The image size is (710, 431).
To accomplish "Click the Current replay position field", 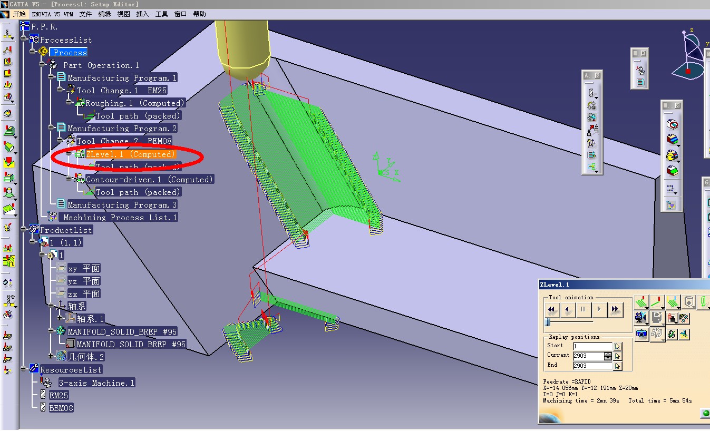I will pos(588,356).
